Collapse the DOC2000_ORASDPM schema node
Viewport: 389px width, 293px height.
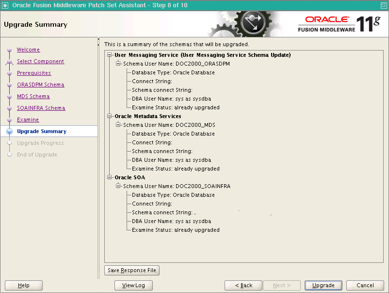(118, 63)
